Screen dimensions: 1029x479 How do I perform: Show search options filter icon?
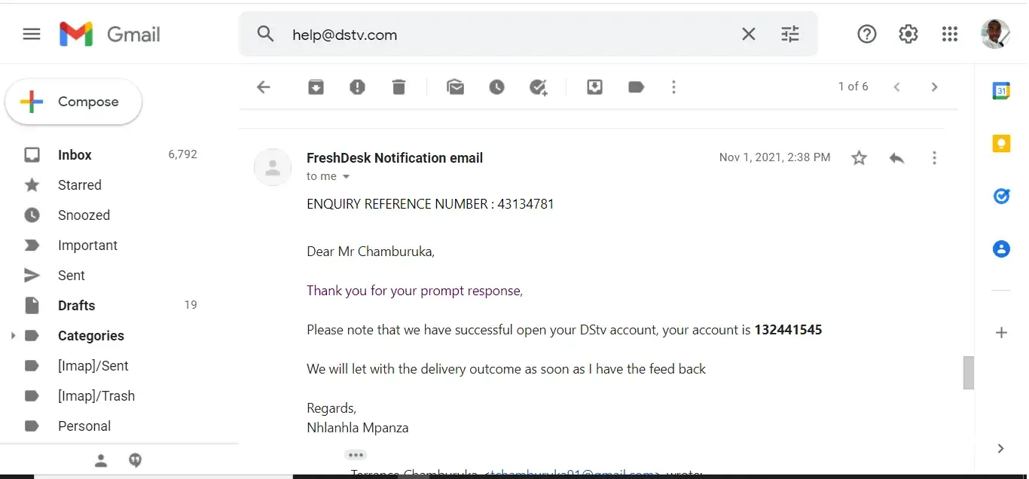(790, 34)
